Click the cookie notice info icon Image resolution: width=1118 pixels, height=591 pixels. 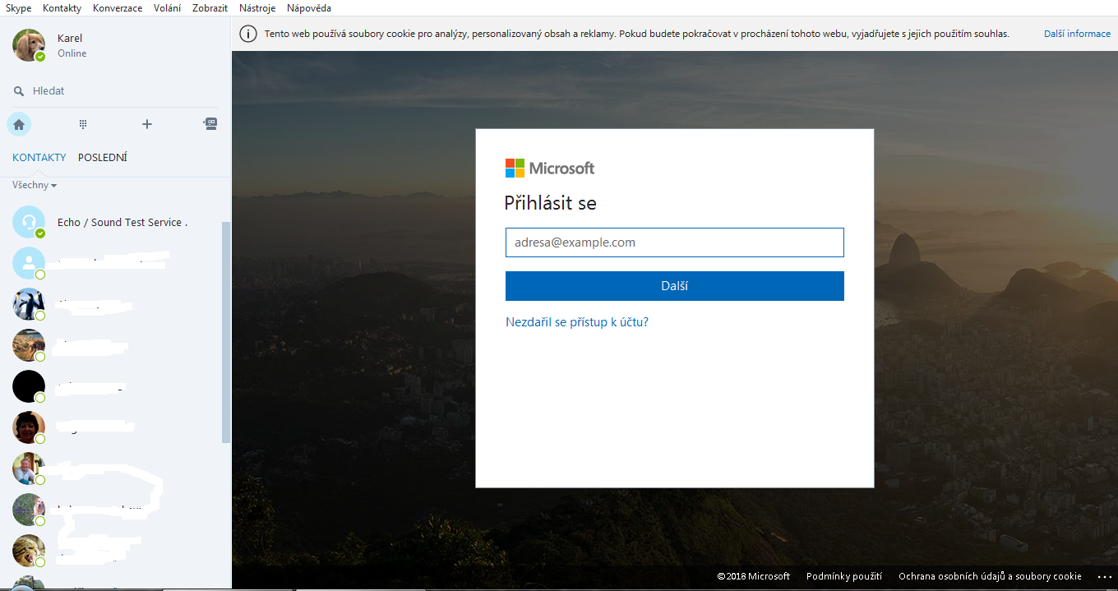click(x=247, y=34)
